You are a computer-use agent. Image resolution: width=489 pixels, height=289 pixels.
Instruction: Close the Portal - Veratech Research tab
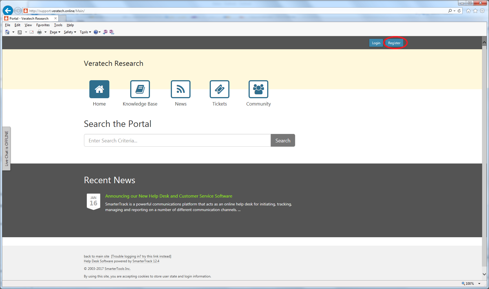point(56,18)
